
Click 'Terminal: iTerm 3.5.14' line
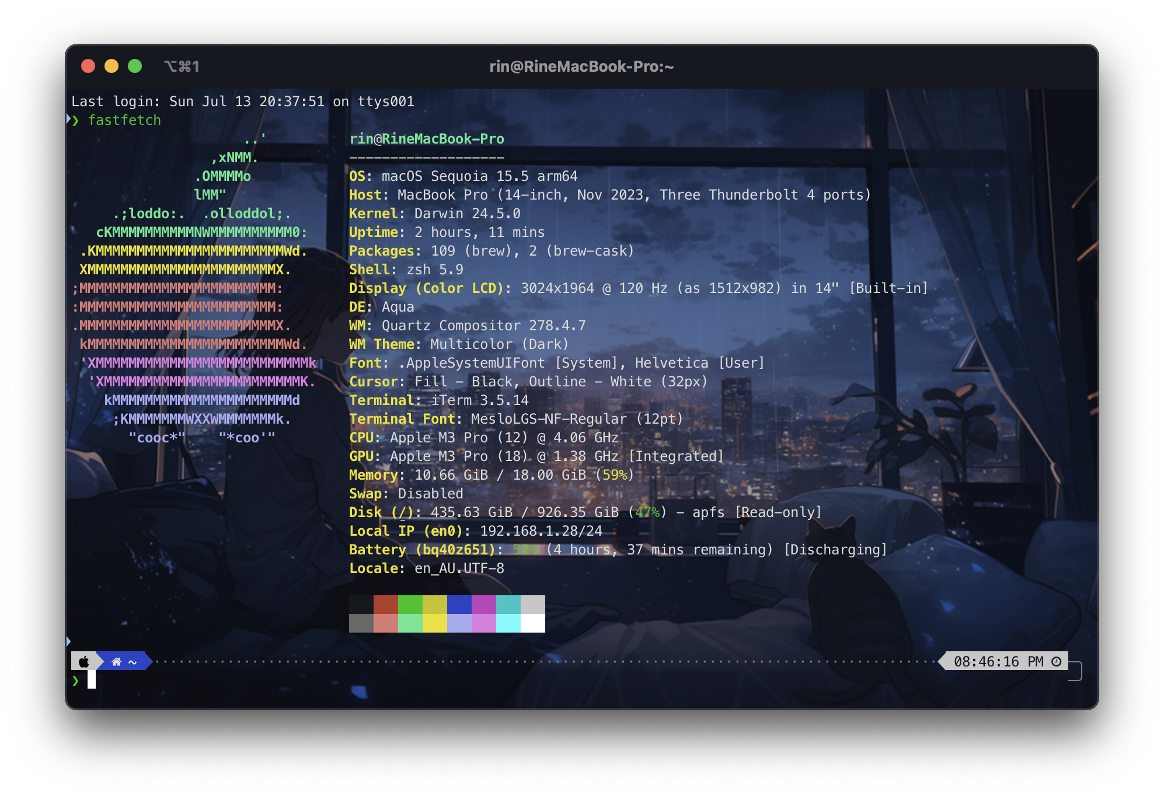[438, 400]
